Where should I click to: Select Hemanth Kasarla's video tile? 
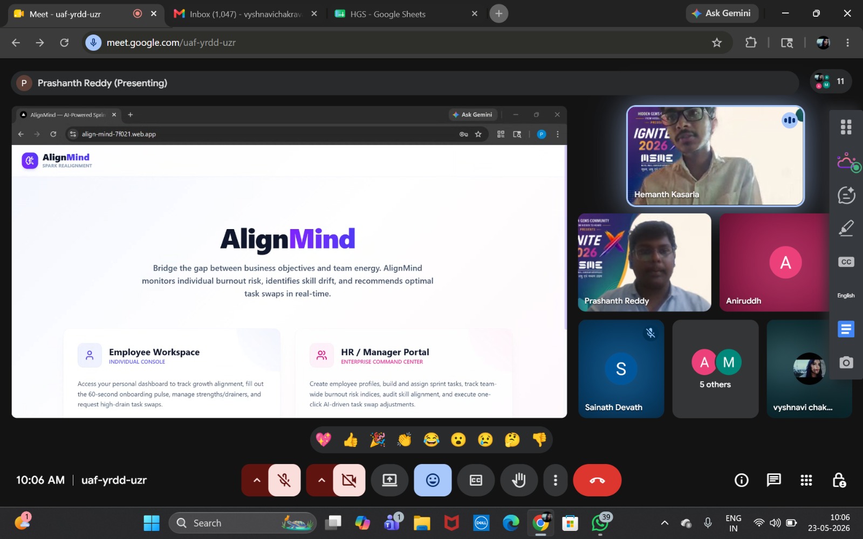715,156
